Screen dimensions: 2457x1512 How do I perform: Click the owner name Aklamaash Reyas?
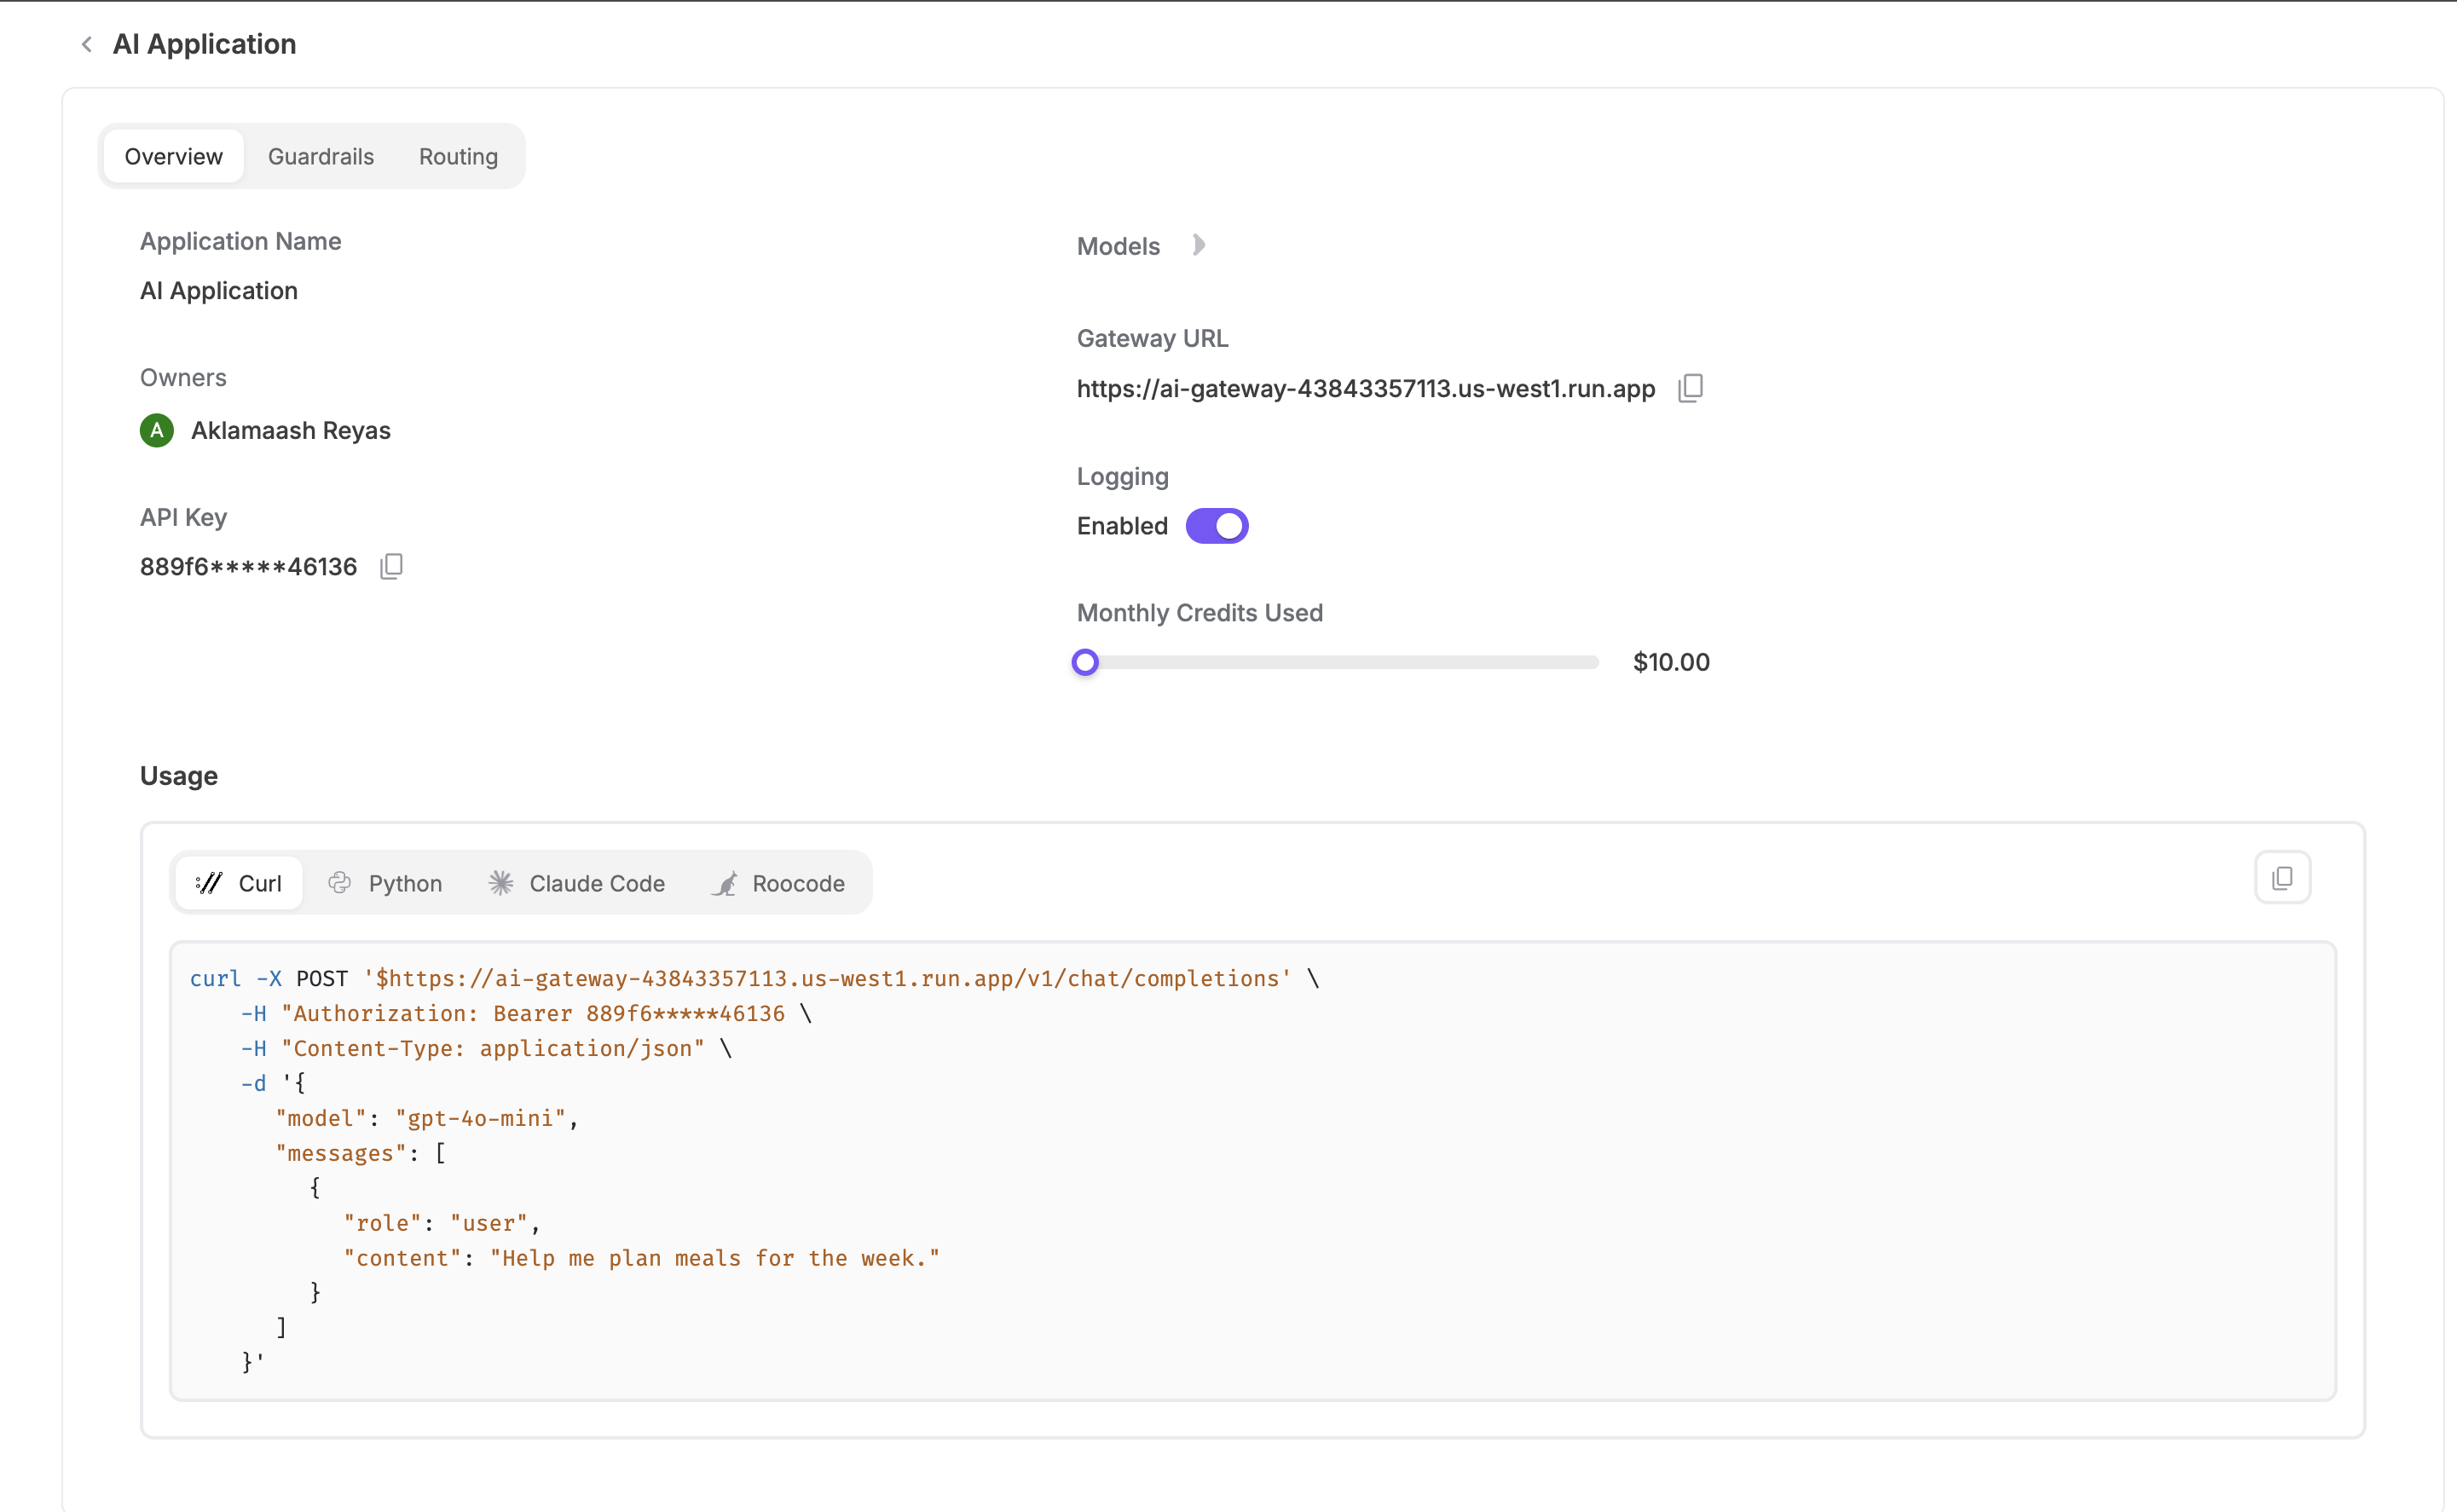point(291,430)
